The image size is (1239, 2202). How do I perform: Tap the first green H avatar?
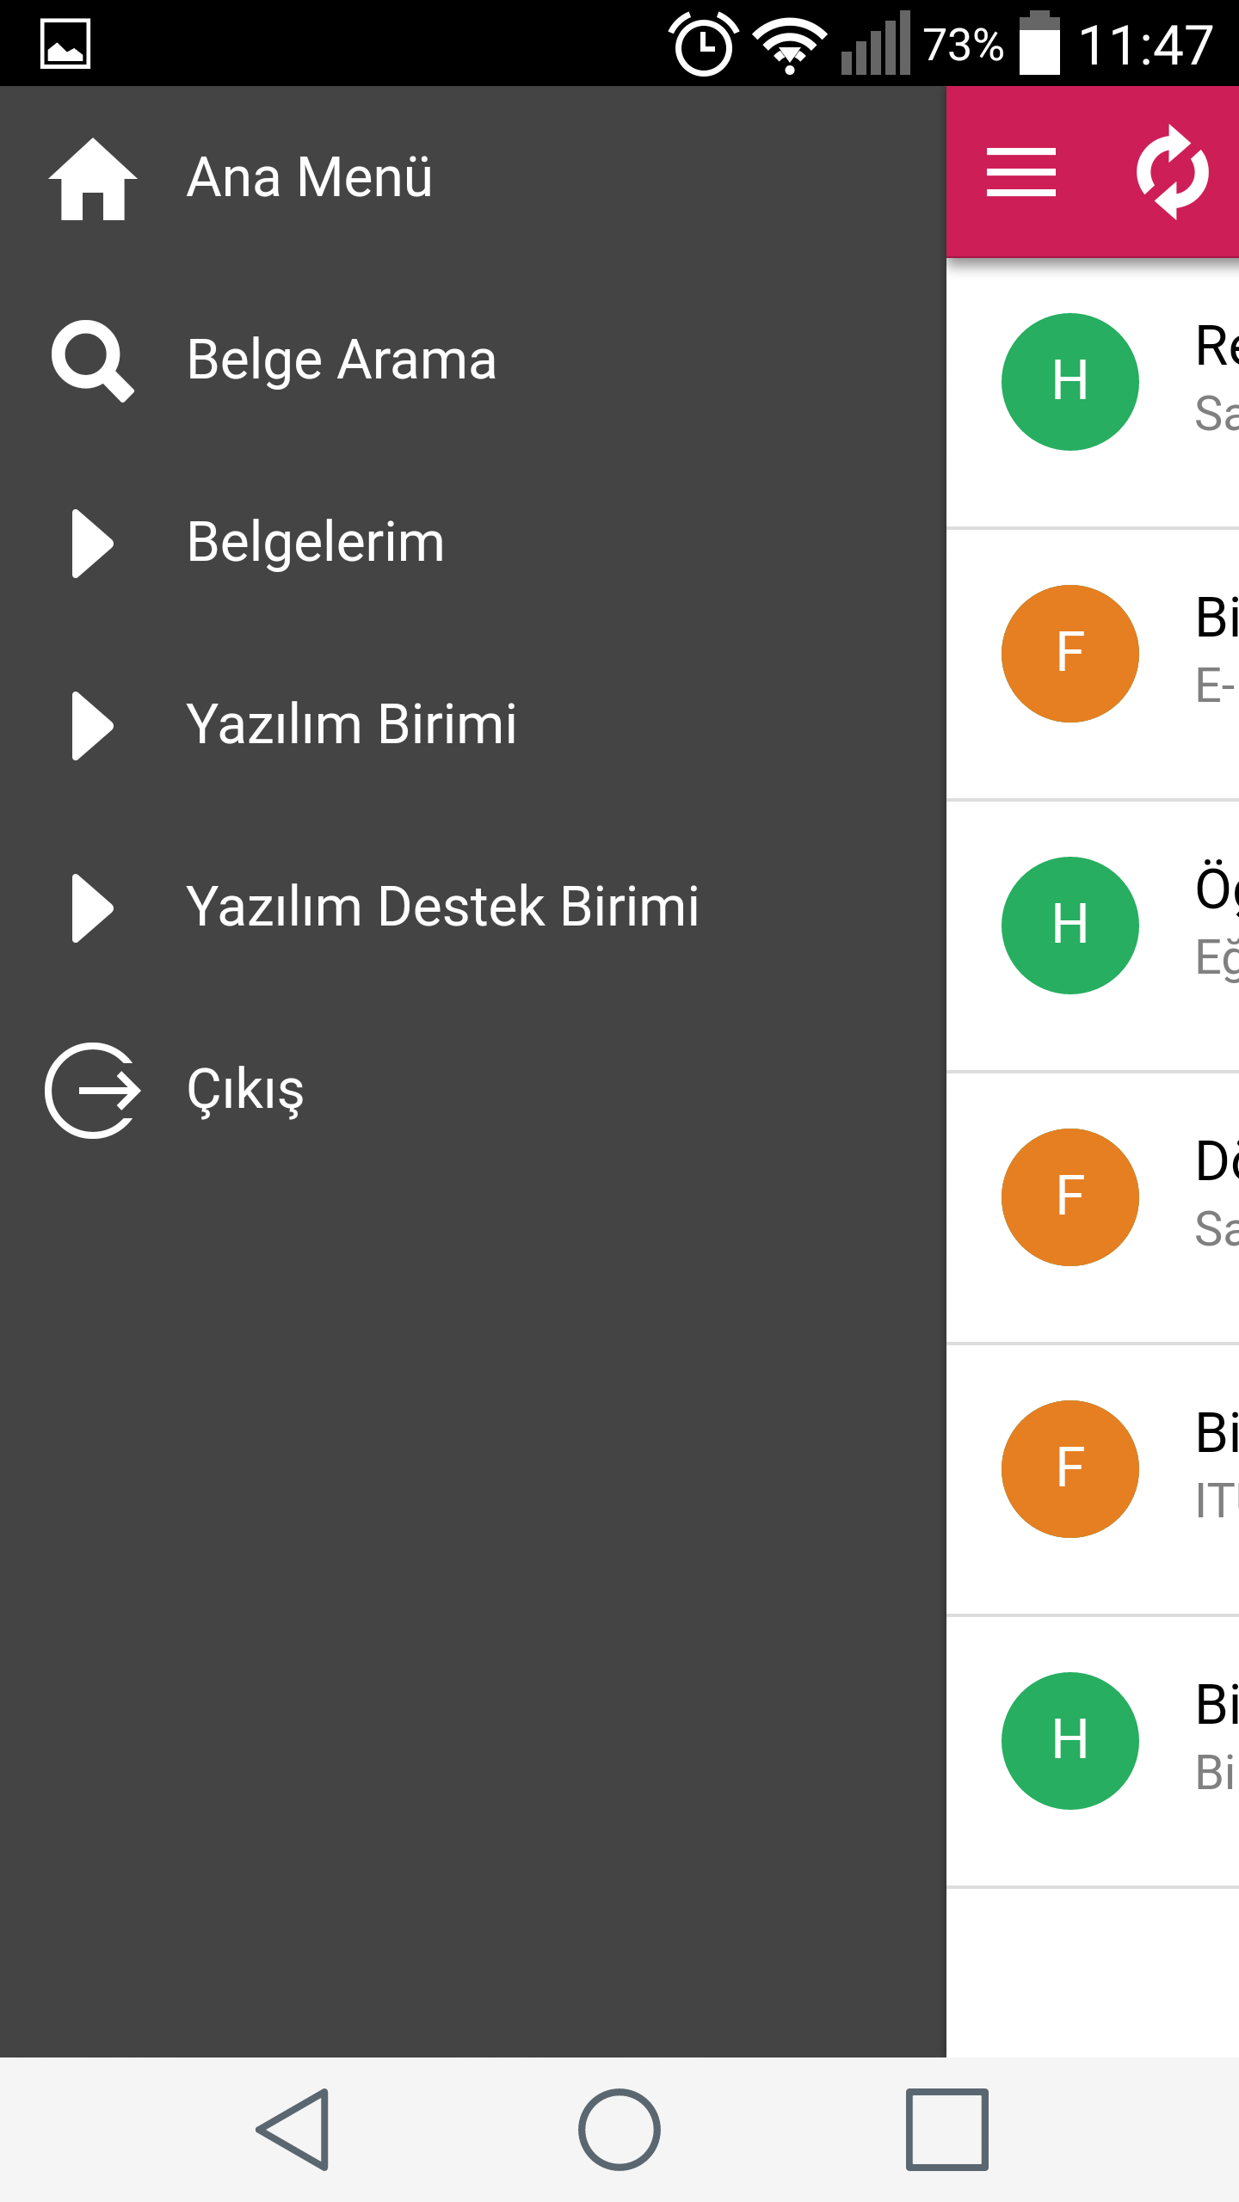1070,382
